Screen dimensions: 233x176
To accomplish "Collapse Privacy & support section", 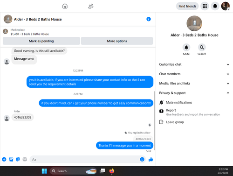I will pyautogui.click(x=194, y=93).
